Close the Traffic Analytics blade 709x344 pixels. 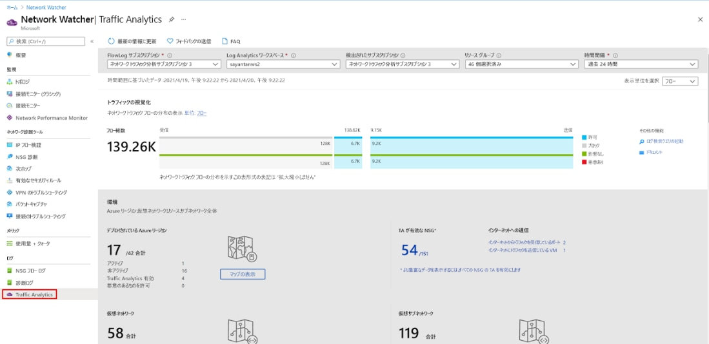[700, 19]
